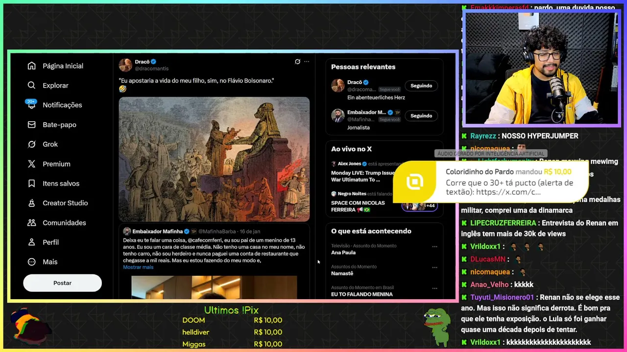Open the Grok icon in sidebar
Image resolution: width=627 pixels, height=352 pixels.
pyautogui.click(x=32, y=144)
